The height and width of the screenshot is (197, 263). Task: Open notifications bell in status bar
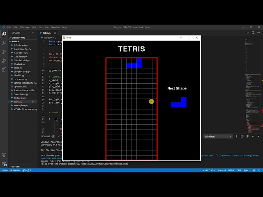[x=259, y=170]
